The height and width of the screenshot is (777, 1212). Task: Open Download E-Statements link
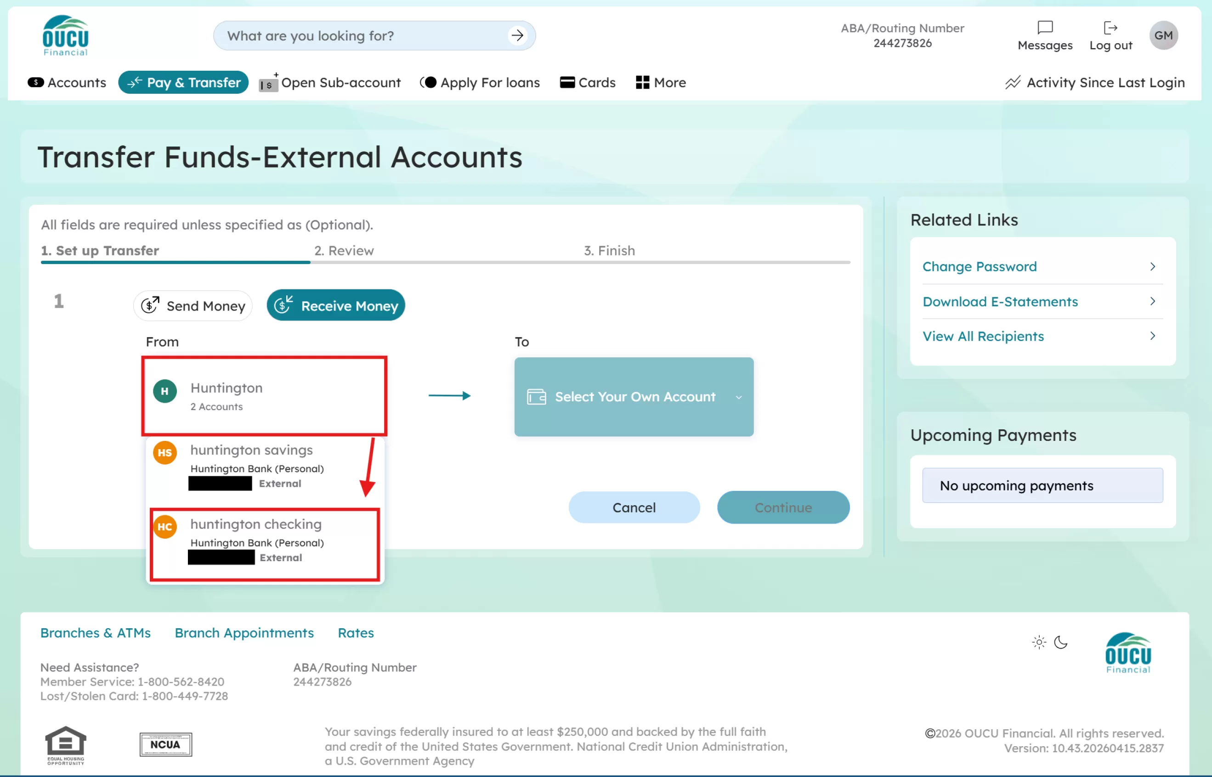[x=1000, y=301]
